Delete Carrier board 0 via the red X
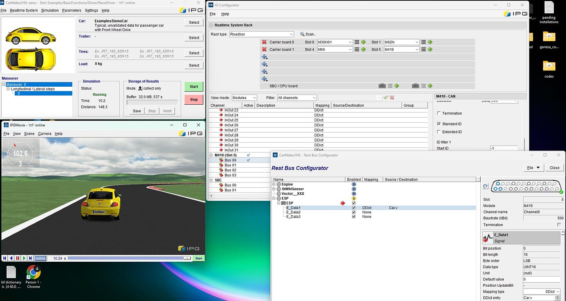 263,42
